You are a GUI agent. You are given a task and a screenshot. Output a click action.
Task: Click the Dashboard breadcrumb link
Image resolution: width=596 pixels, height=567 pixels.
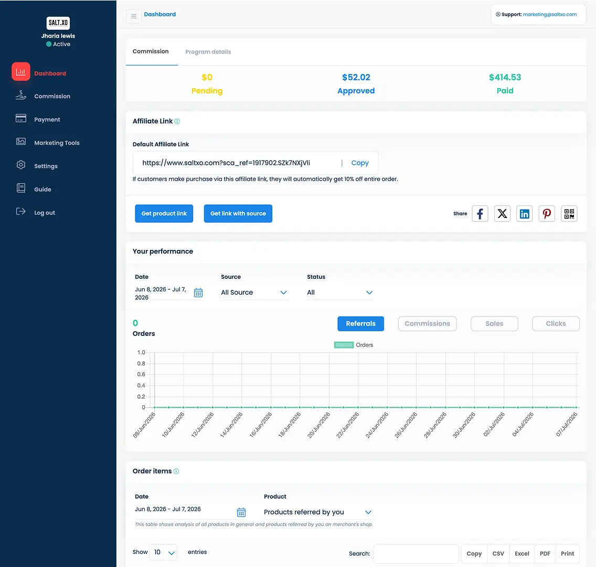click(x=159, y=14)
